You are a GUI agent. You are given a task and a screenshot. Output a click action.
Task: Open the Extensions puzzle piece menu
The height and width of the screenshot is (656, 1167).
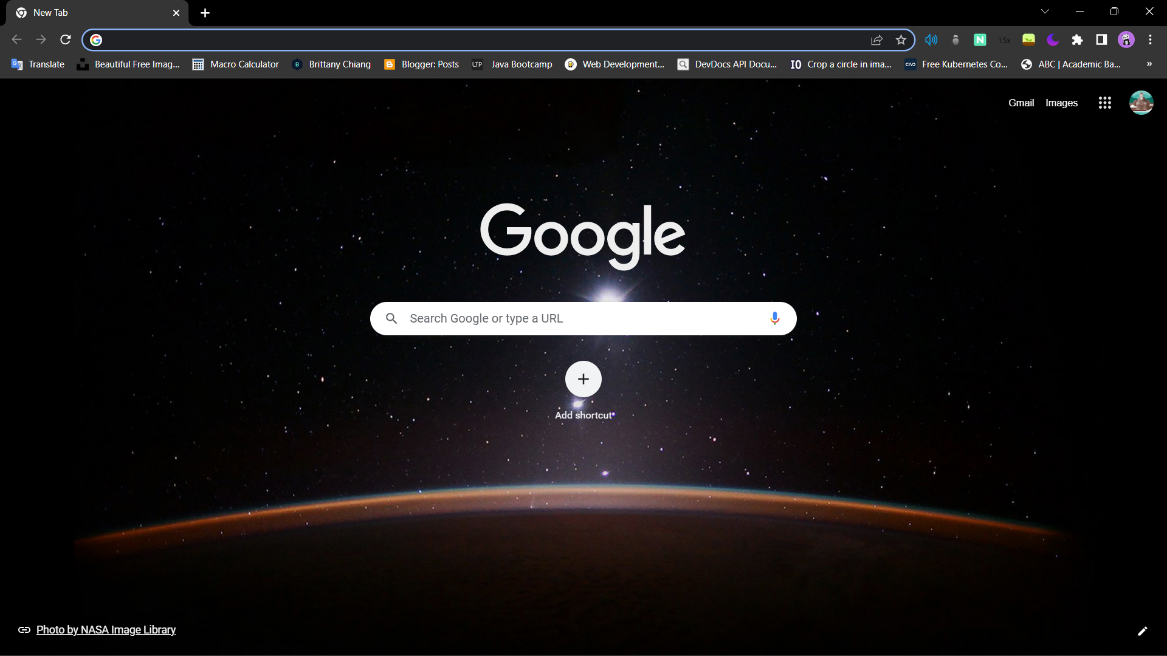click(x=1078, y=39)
